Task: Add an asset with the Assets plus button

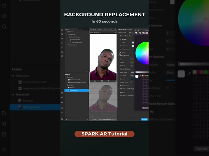Action: [x=87, y=119]
